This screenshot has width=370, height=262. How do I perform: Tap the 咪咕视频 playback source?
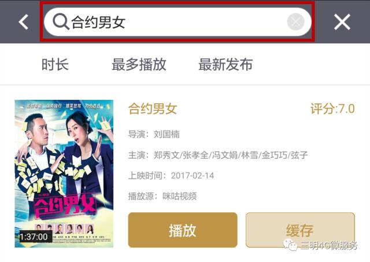(179, 196)
